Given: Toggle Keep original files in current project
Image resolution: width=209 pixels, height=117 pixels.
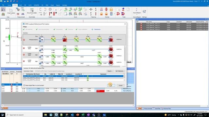Looking at the screenshot, I should [24, 85].
